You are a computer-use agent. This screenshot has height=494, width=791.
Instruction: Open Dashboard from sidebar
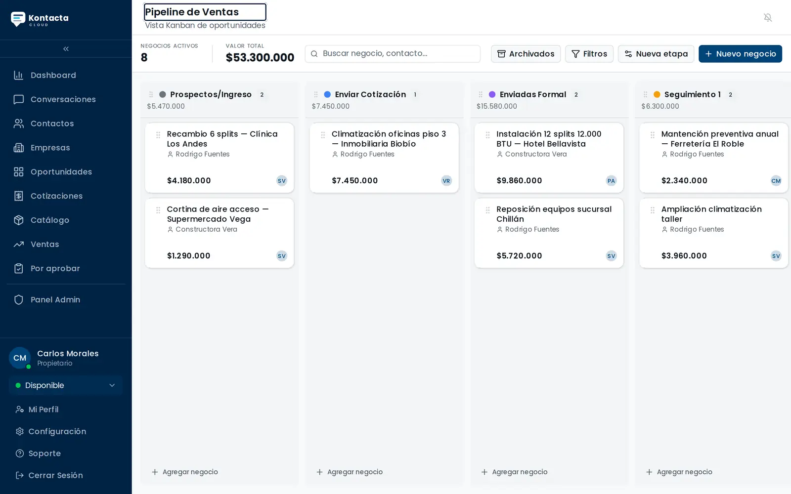point(66,75)
